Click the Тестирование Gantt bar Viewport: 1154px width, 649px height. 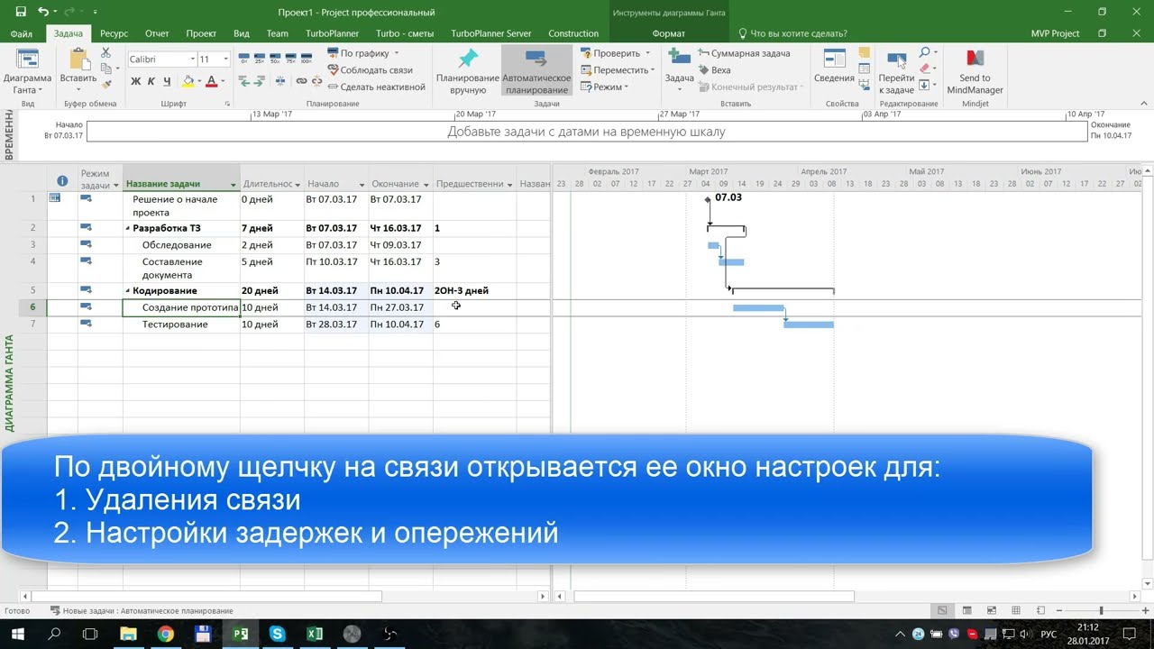click(809, 324)
